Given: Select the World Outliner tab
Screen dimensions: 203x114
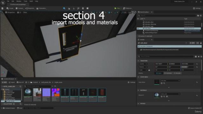Looking at the screenshot, I should tap(144, 12).
